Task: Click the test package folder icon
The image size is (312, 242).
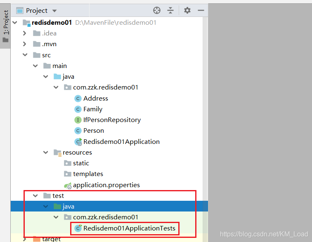Action: pos(68,217)
